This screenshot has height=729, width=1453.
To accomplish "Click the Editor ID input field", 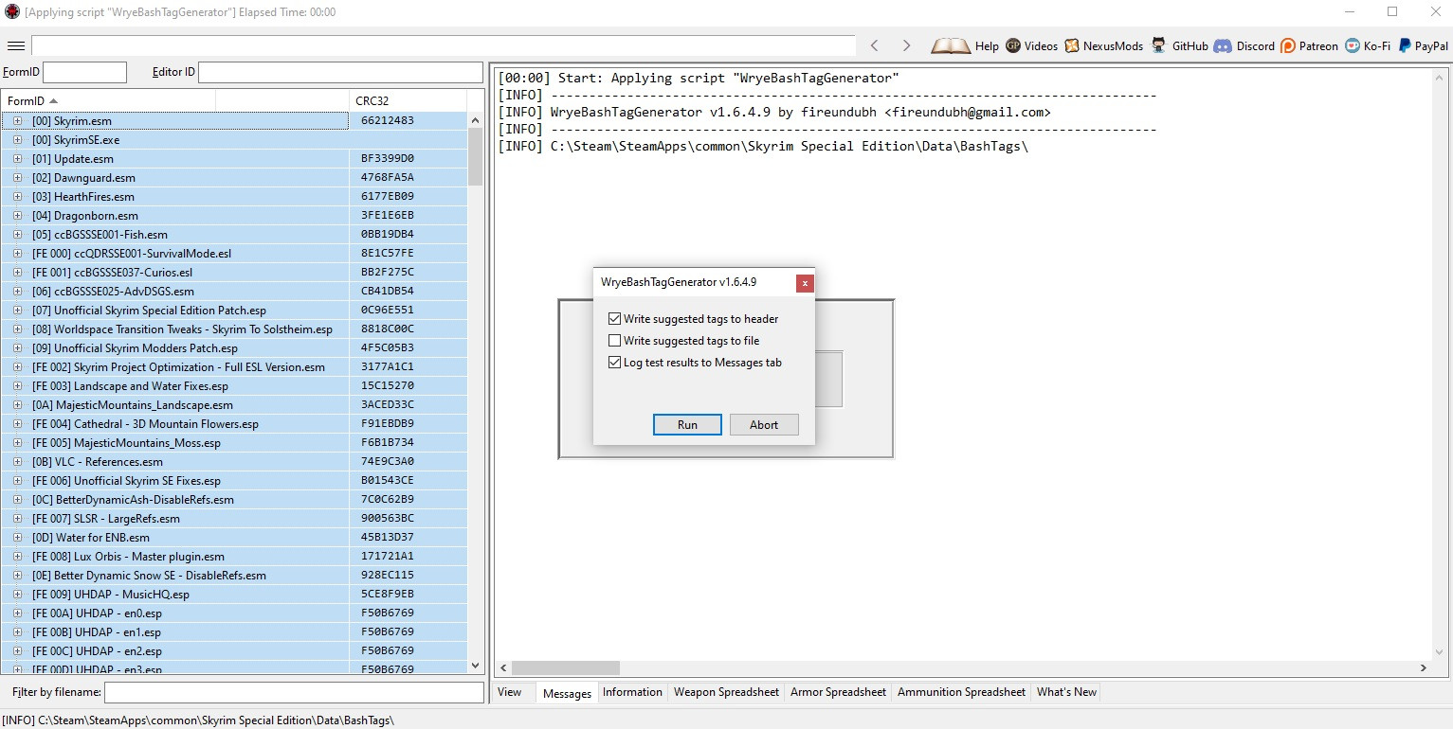I will [x=340, y=72].
